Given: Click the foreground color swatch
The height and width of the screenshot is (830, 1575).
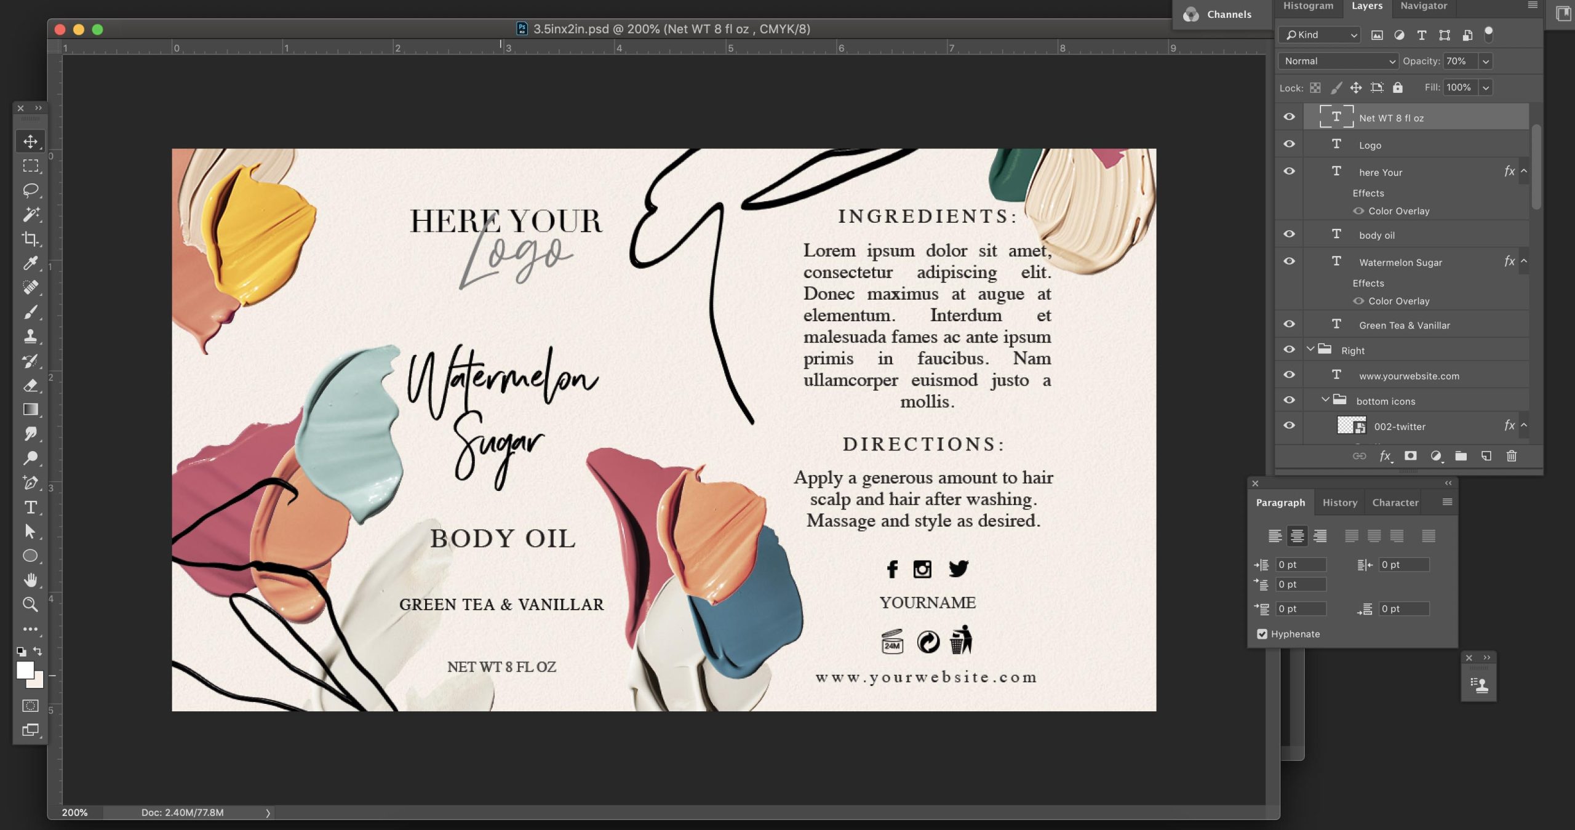Looking at the screenshot, I should click(x=25, y=670).
